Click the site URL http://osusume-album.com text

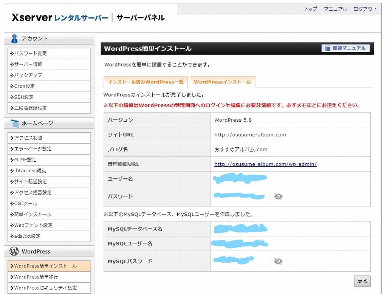(x=250, y=135)
